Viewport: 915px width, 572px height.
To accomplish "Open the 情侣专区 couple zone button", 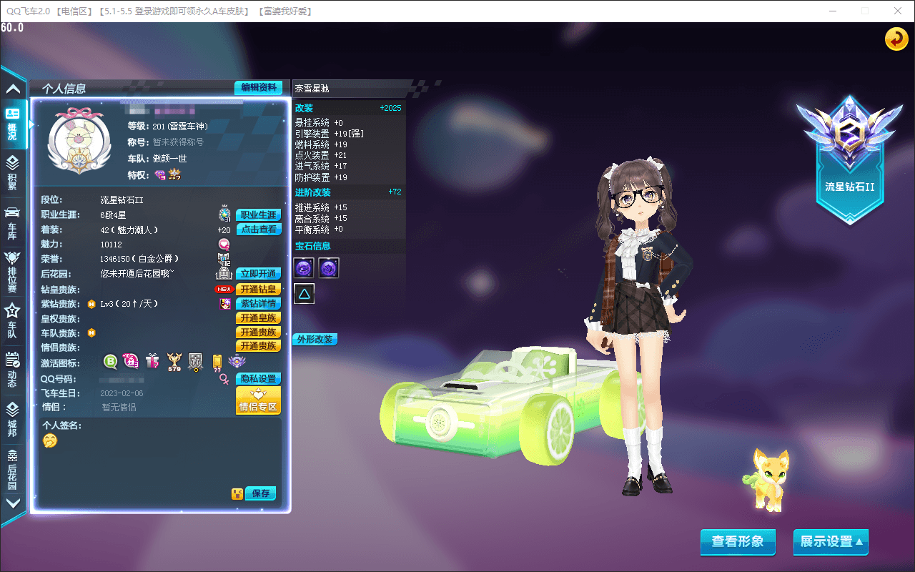I will [258, 400].
